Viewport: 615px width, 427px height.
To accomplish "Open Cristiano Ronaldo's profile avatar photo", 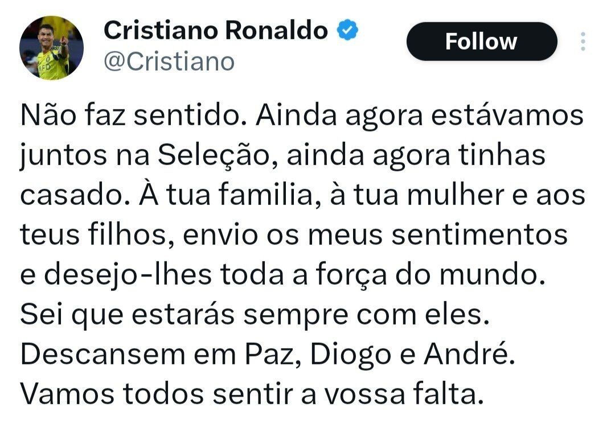I will (x=52, y=48).
